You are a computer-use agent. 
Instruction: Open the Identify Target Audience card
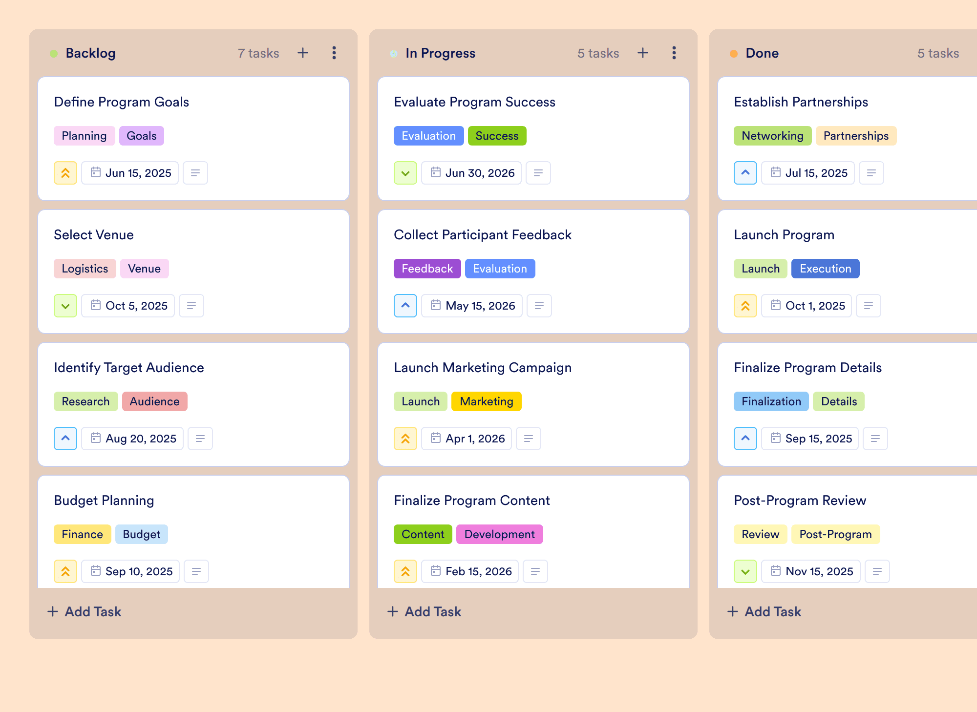coord(193,404)
